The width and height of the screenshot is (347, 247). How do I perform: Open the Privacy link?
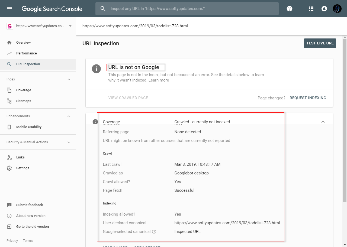[x=12, y=241]
